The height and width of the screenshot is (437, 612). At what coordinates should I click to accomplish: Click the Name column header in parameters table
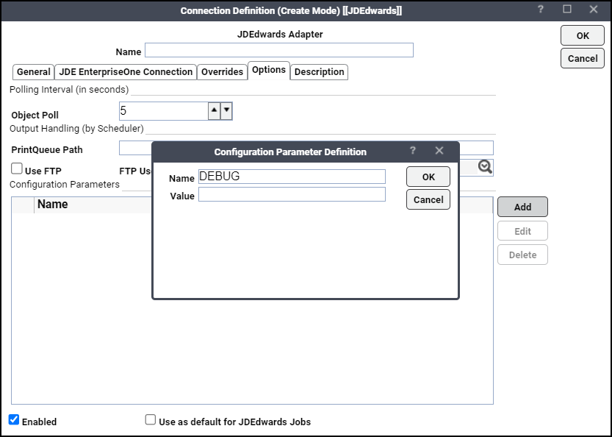pos(53,204)
